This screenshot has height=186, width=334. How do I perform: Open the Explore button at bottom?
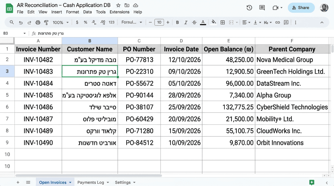(x=311, y=182)
